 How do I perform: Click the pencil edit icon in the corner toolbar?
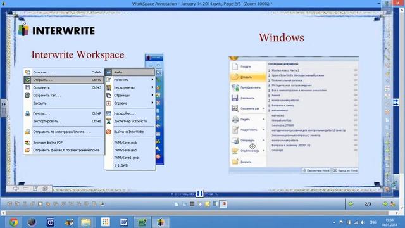[x=35, y=189]
